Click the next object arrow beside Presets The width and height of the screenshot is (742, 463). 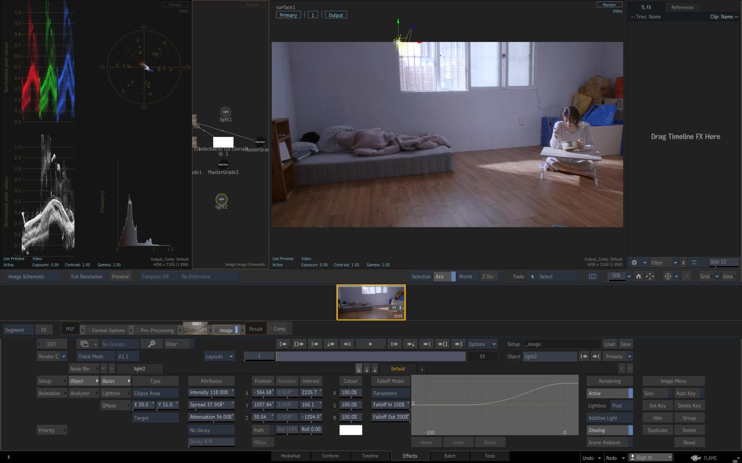click(596, 356)
